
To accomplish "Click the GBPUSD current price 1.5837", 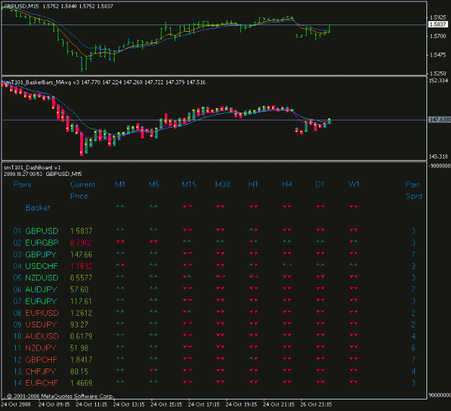I will point(81,231).
